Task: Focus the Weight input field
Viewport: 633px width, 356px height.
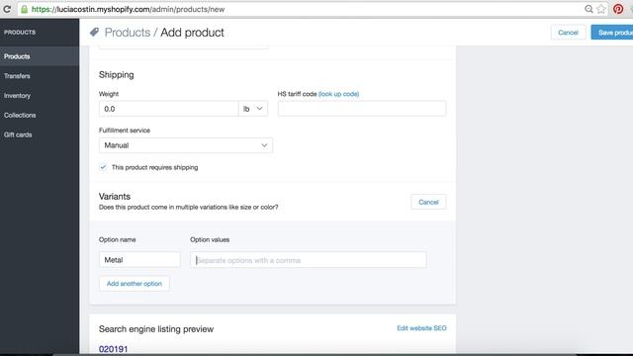Action: (x=169, y=109)
